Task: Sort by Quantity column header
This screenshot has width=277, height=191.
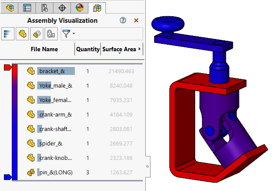Action: (88, 49)
